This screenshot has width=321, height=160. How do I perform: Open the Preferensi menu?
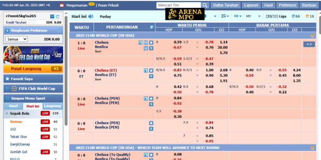(287, 5)
